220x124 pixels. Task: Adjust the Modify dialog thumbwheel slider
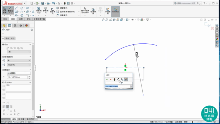coord(119,89)
